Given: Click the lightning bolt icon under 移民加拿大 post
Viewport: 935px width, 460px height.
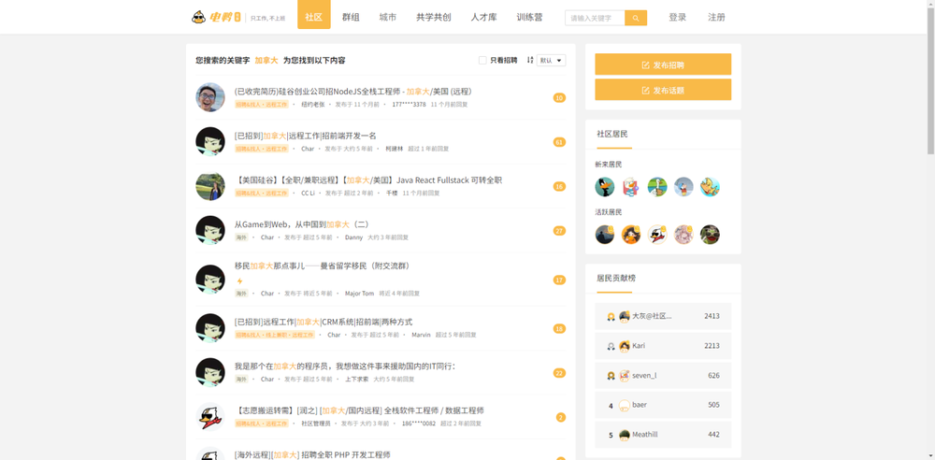Looking at the screenshot, I should pyautogui.click(x=239, y=281).
